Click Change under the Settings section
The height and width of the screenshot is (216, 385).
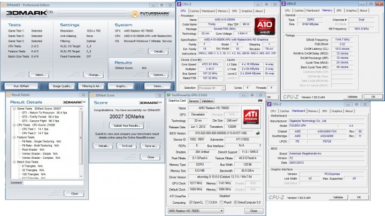pyautogui.click(x=94, y=75)
